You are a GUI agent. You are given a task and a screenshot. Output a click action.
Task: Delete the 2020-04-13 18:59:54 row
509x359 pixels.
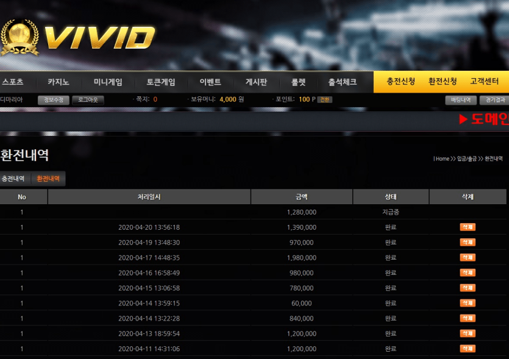coord(468,333)
